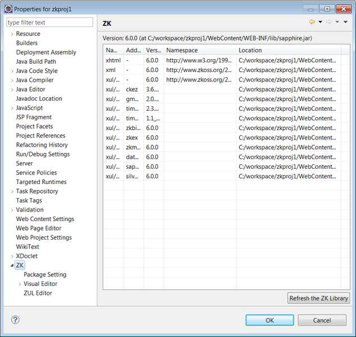356x337 pixels.
Task: Focus the type filter text field
Action: click(x=49, y=23)
